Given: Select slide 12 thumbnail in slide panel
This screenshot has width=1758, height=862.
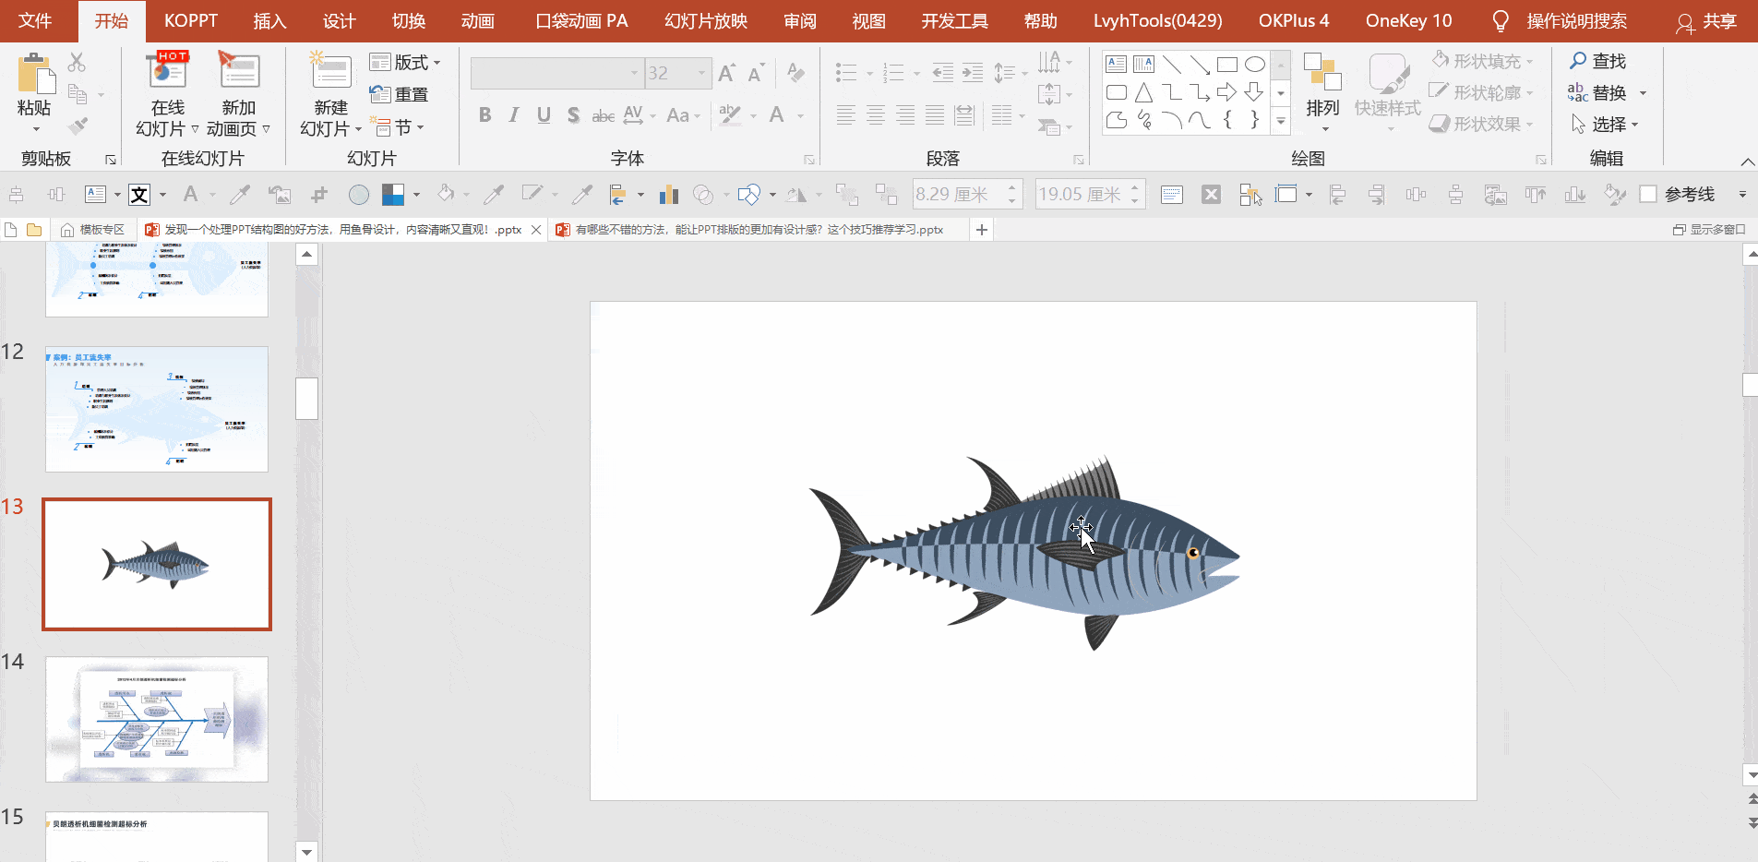Looking at the screenshot, I should click(x=157, y=409).
